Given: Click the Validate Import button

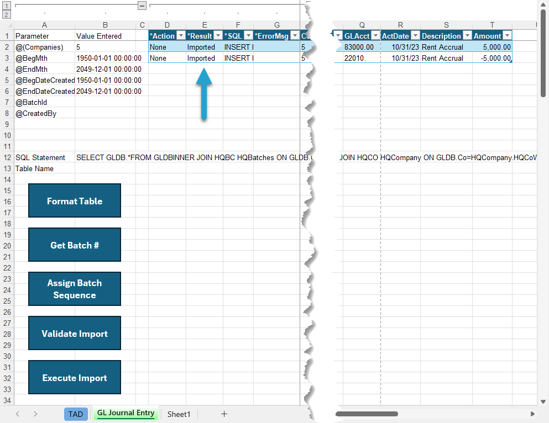Looking at the screenshot, I should click(75, 333).
